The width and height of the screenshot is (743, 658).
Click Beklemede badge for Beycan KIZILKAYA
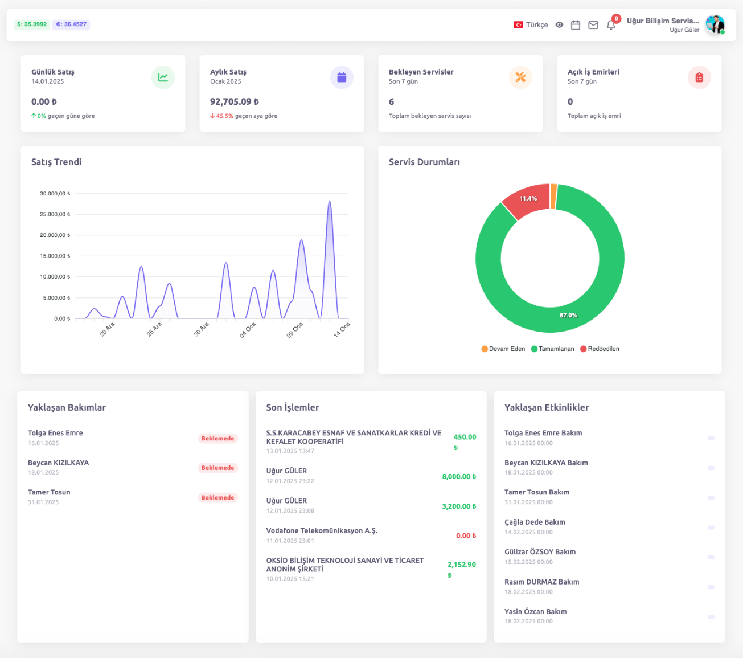click(x=217, y=468)
